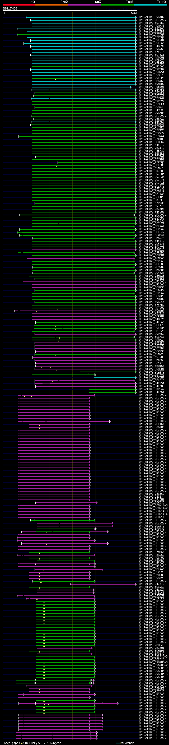The width and height of the screenshot is (169, 745).
Task: Select the UniRef100_Q49U73 label
Action: (152, 319)
